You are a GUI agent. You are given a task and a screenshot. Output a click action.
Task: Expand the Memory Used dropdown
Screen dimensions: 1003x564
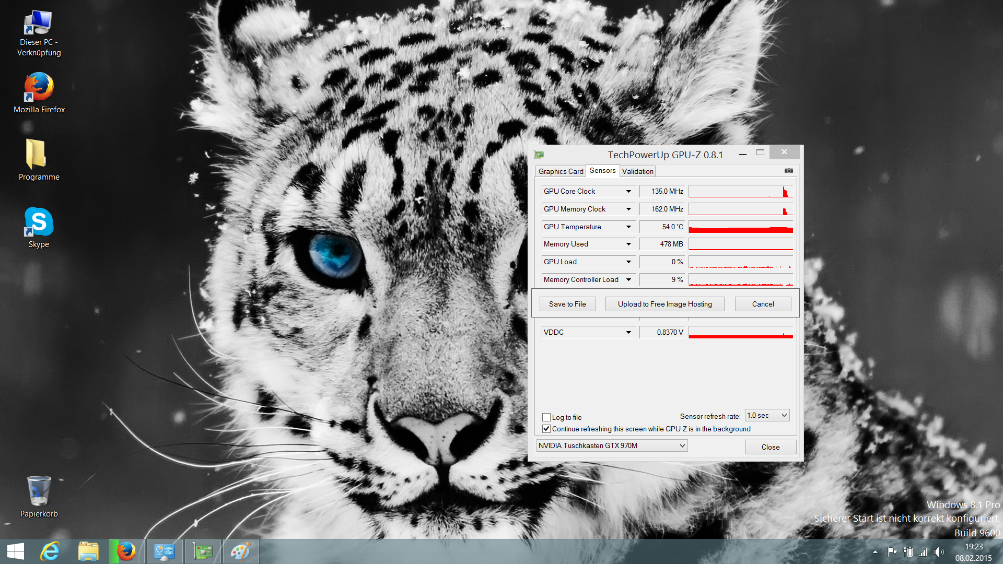point(628,244)
